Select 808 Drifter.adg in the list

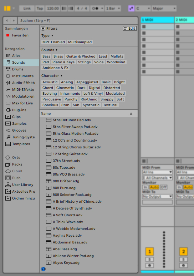pos(88,181)
